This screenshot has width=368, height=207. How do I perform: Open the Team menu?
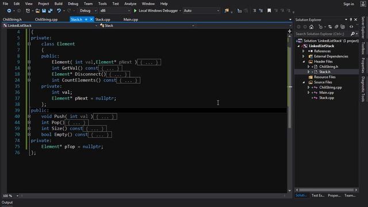coord(88,4)
